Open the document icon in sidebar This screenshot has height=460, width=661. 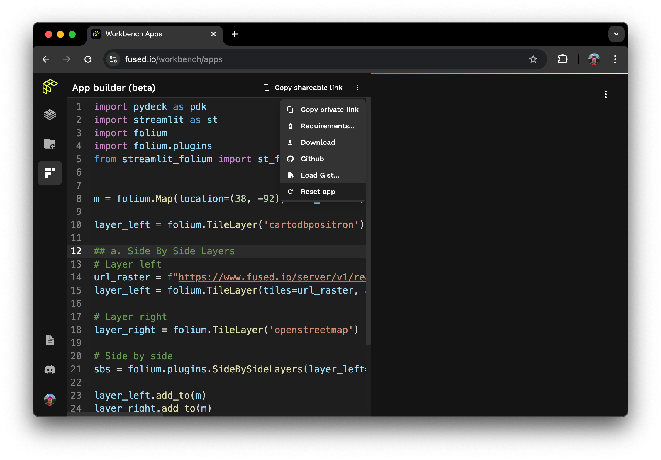coord(50,340)
